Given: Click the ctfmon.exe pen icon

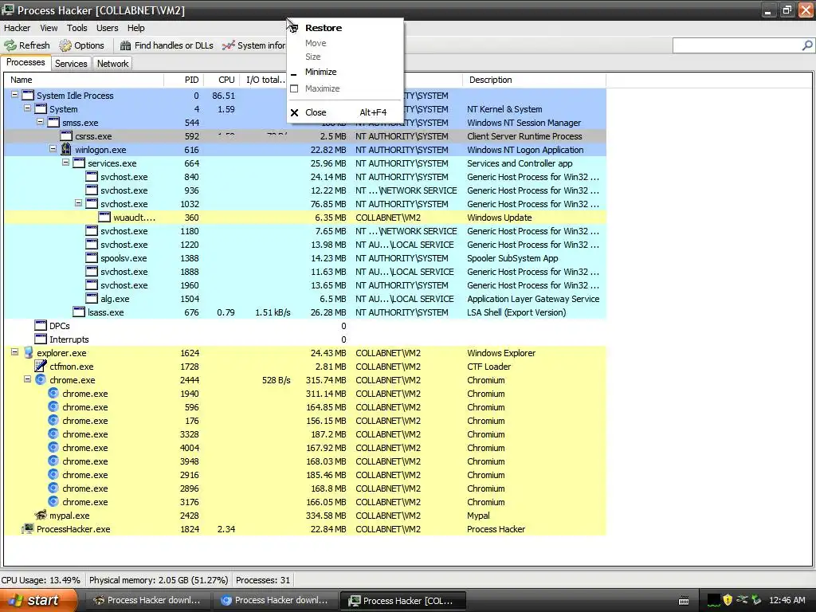Looking at the screenshot, I should coord(41,367).
